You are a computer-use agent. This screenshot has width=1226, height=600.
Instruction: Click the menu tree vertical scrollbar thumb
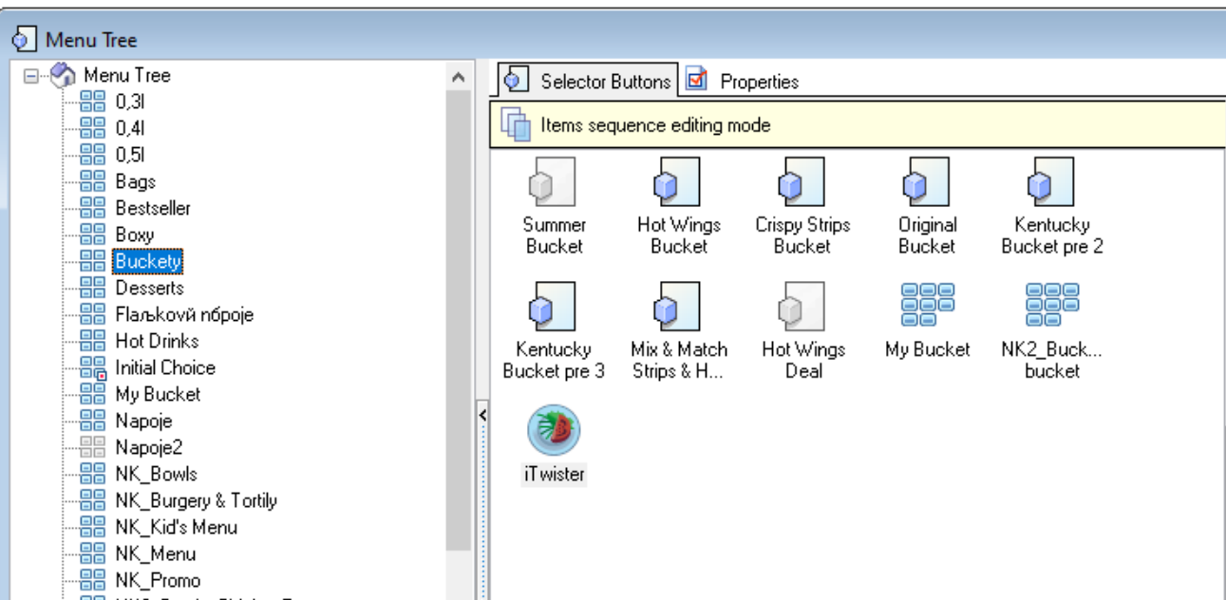click(x=459, y=320)
